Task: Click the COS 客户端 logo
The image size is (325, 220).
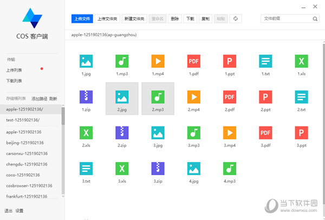Action: [32, 18]
